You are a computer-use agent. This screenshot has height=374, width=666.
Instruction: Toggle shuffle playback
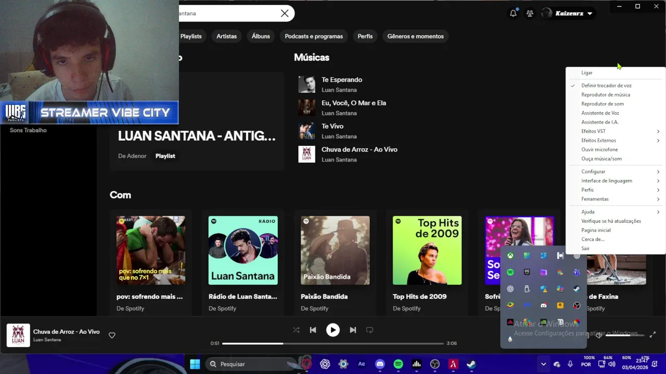(296, 330)
